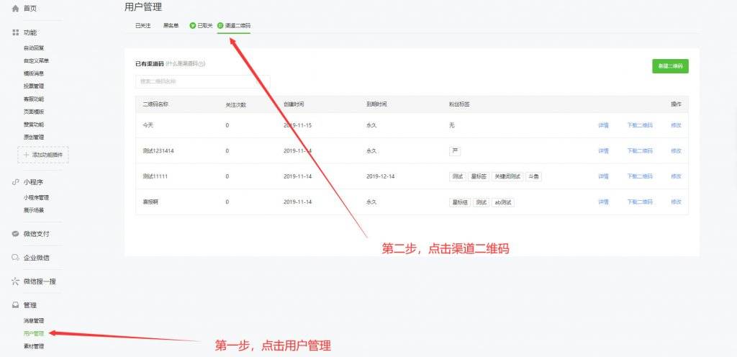
Task: Click the green icon beside 渠道二维码 tab
Action: click(x=220, y=26)
